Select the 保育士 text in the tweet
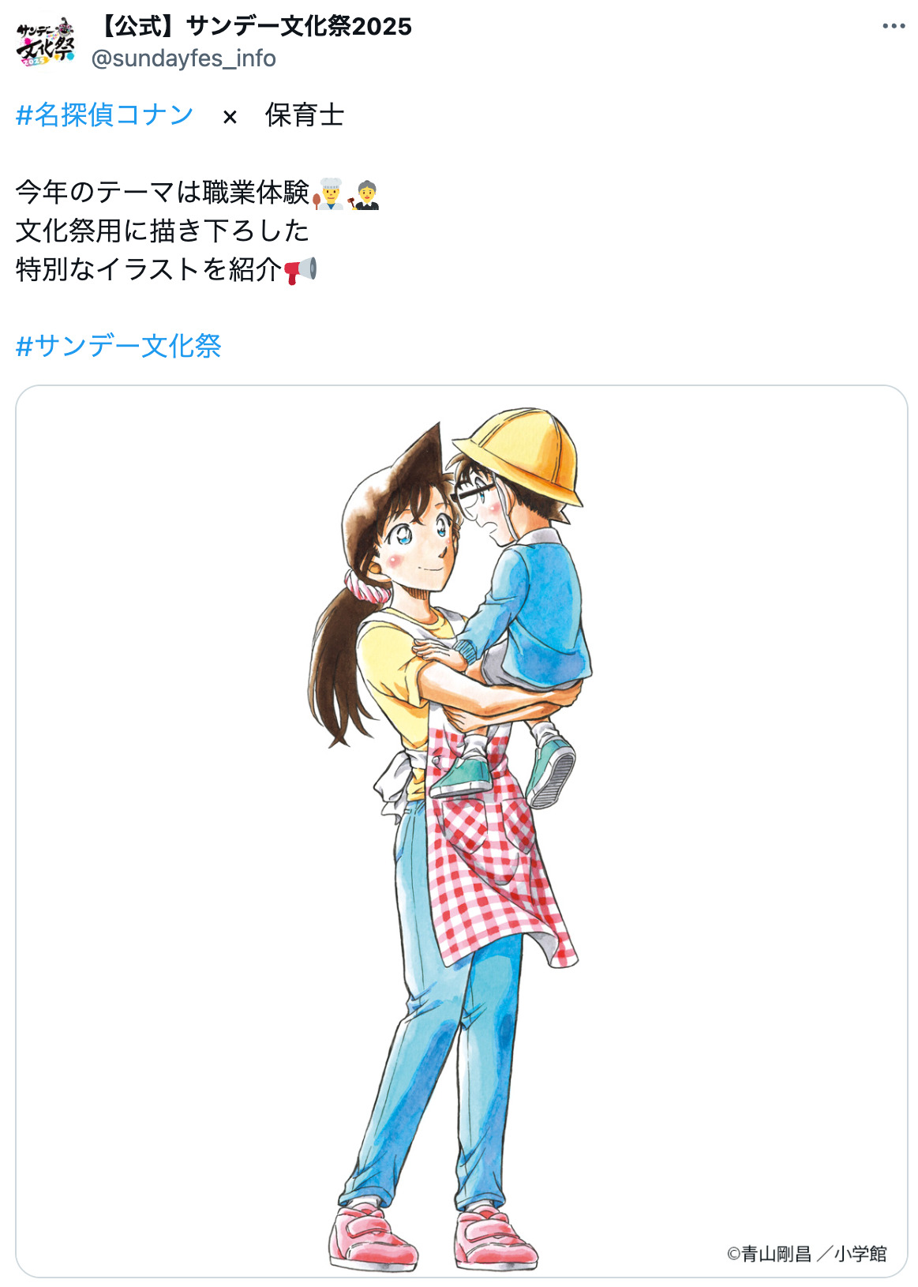The width and height of the screenshot is (918, 1287). (x=305, y=115)
